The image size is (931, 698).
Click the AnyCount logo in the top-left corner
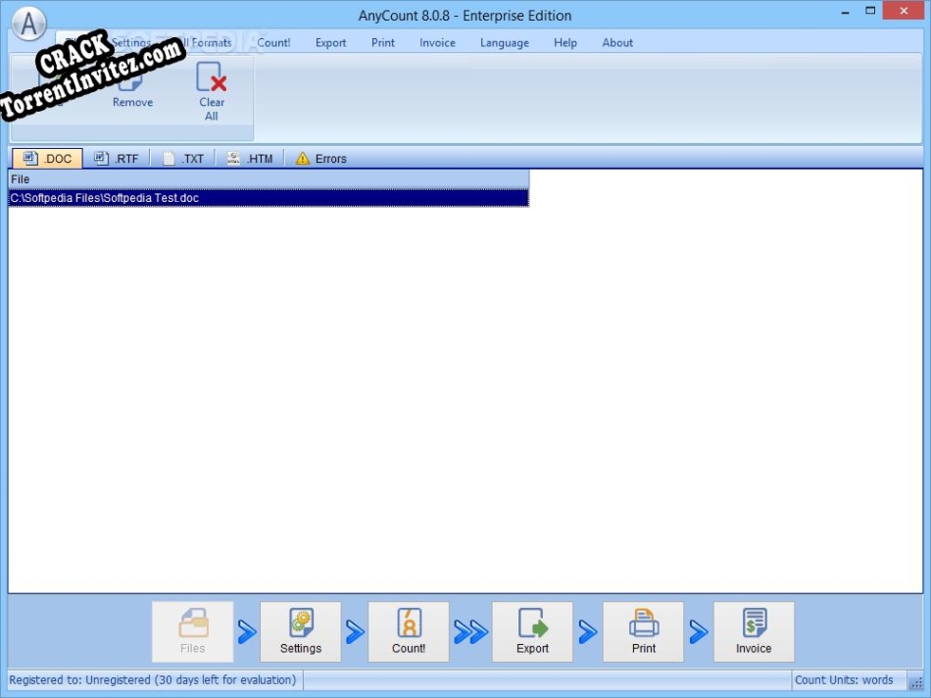pos(28,24)
